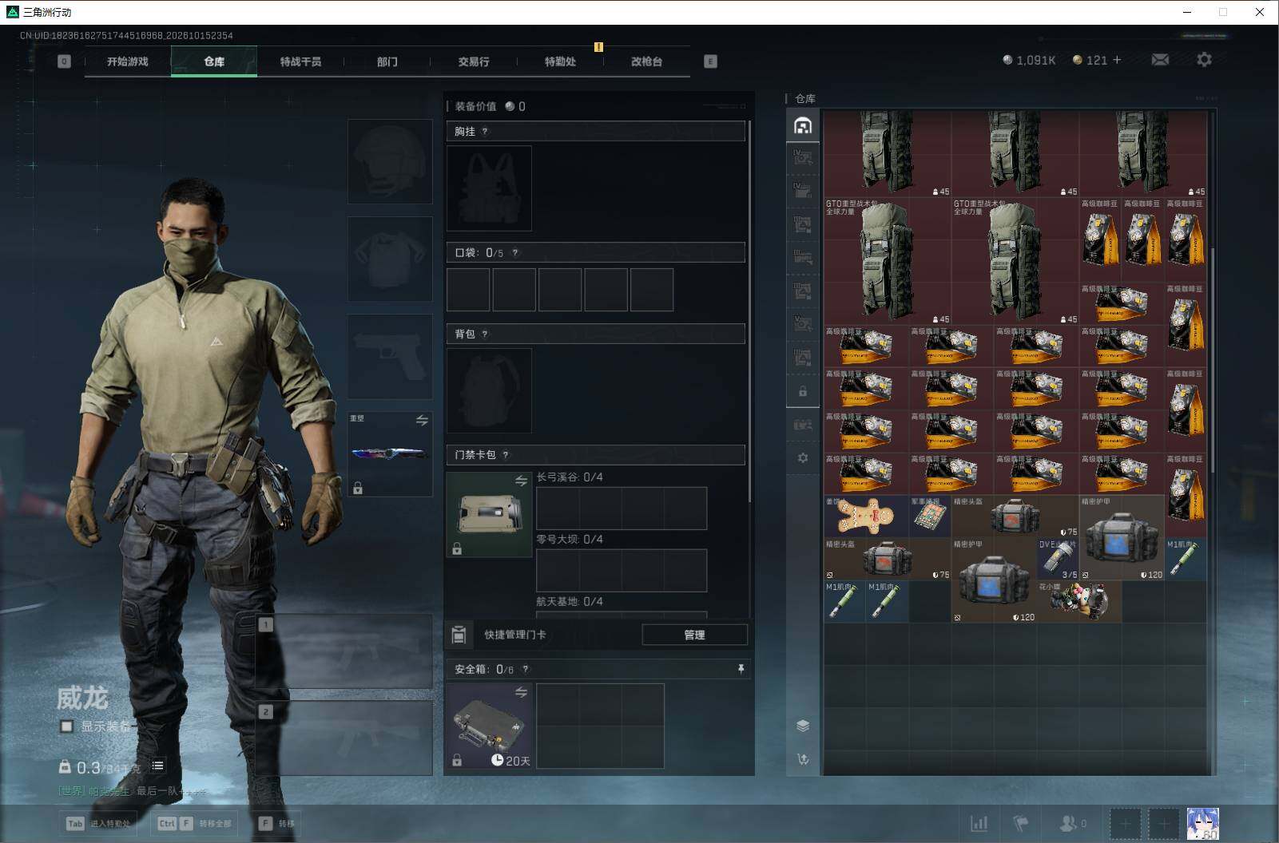Open the 部门 tab

pos(387,61)
